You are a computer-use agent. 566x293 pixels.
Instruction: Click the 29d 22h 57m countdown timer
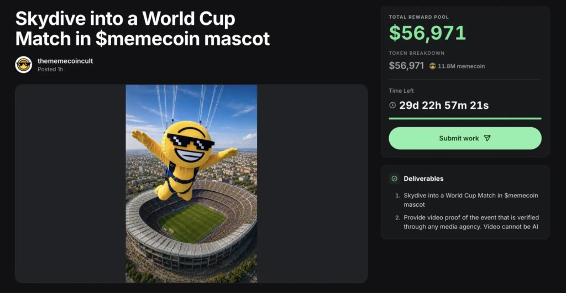[x=444, y=106]
